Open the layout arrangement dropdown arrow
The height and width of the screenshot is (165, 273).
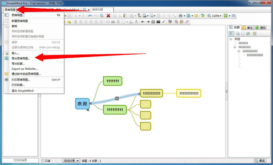point(229,16)
